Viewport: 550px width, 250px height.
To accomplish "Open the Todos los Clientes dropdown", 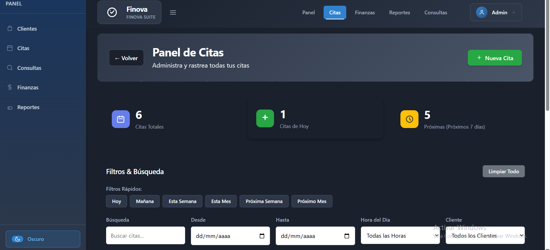I will click(485, 236).
